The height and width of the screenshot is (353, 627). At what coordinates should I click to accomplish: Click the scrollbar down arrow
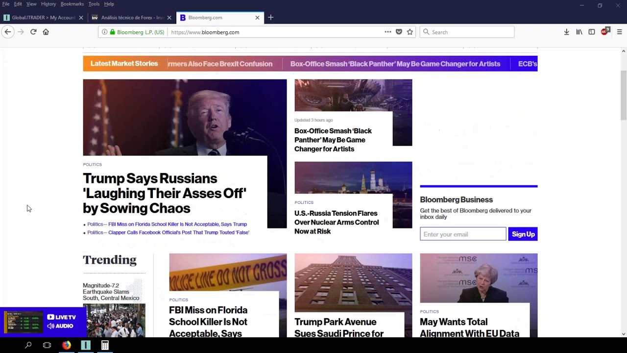pyautogui.click(x=624, y=334)
